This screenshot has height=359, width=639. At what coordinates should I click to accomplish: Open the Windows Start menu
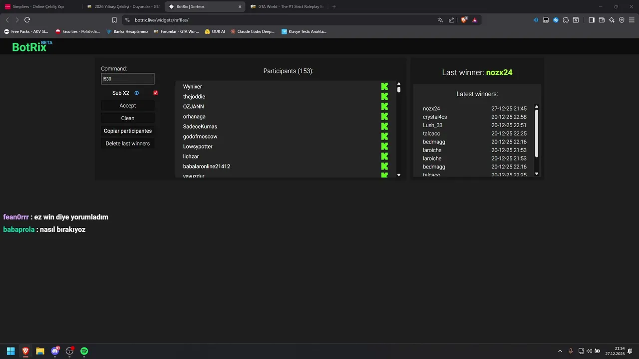(x=10, y=351)
